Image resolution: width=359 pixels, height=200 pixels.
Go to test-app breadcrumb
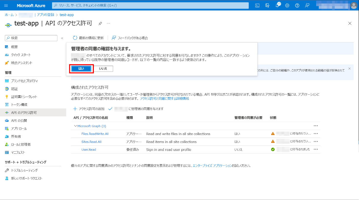67,15
